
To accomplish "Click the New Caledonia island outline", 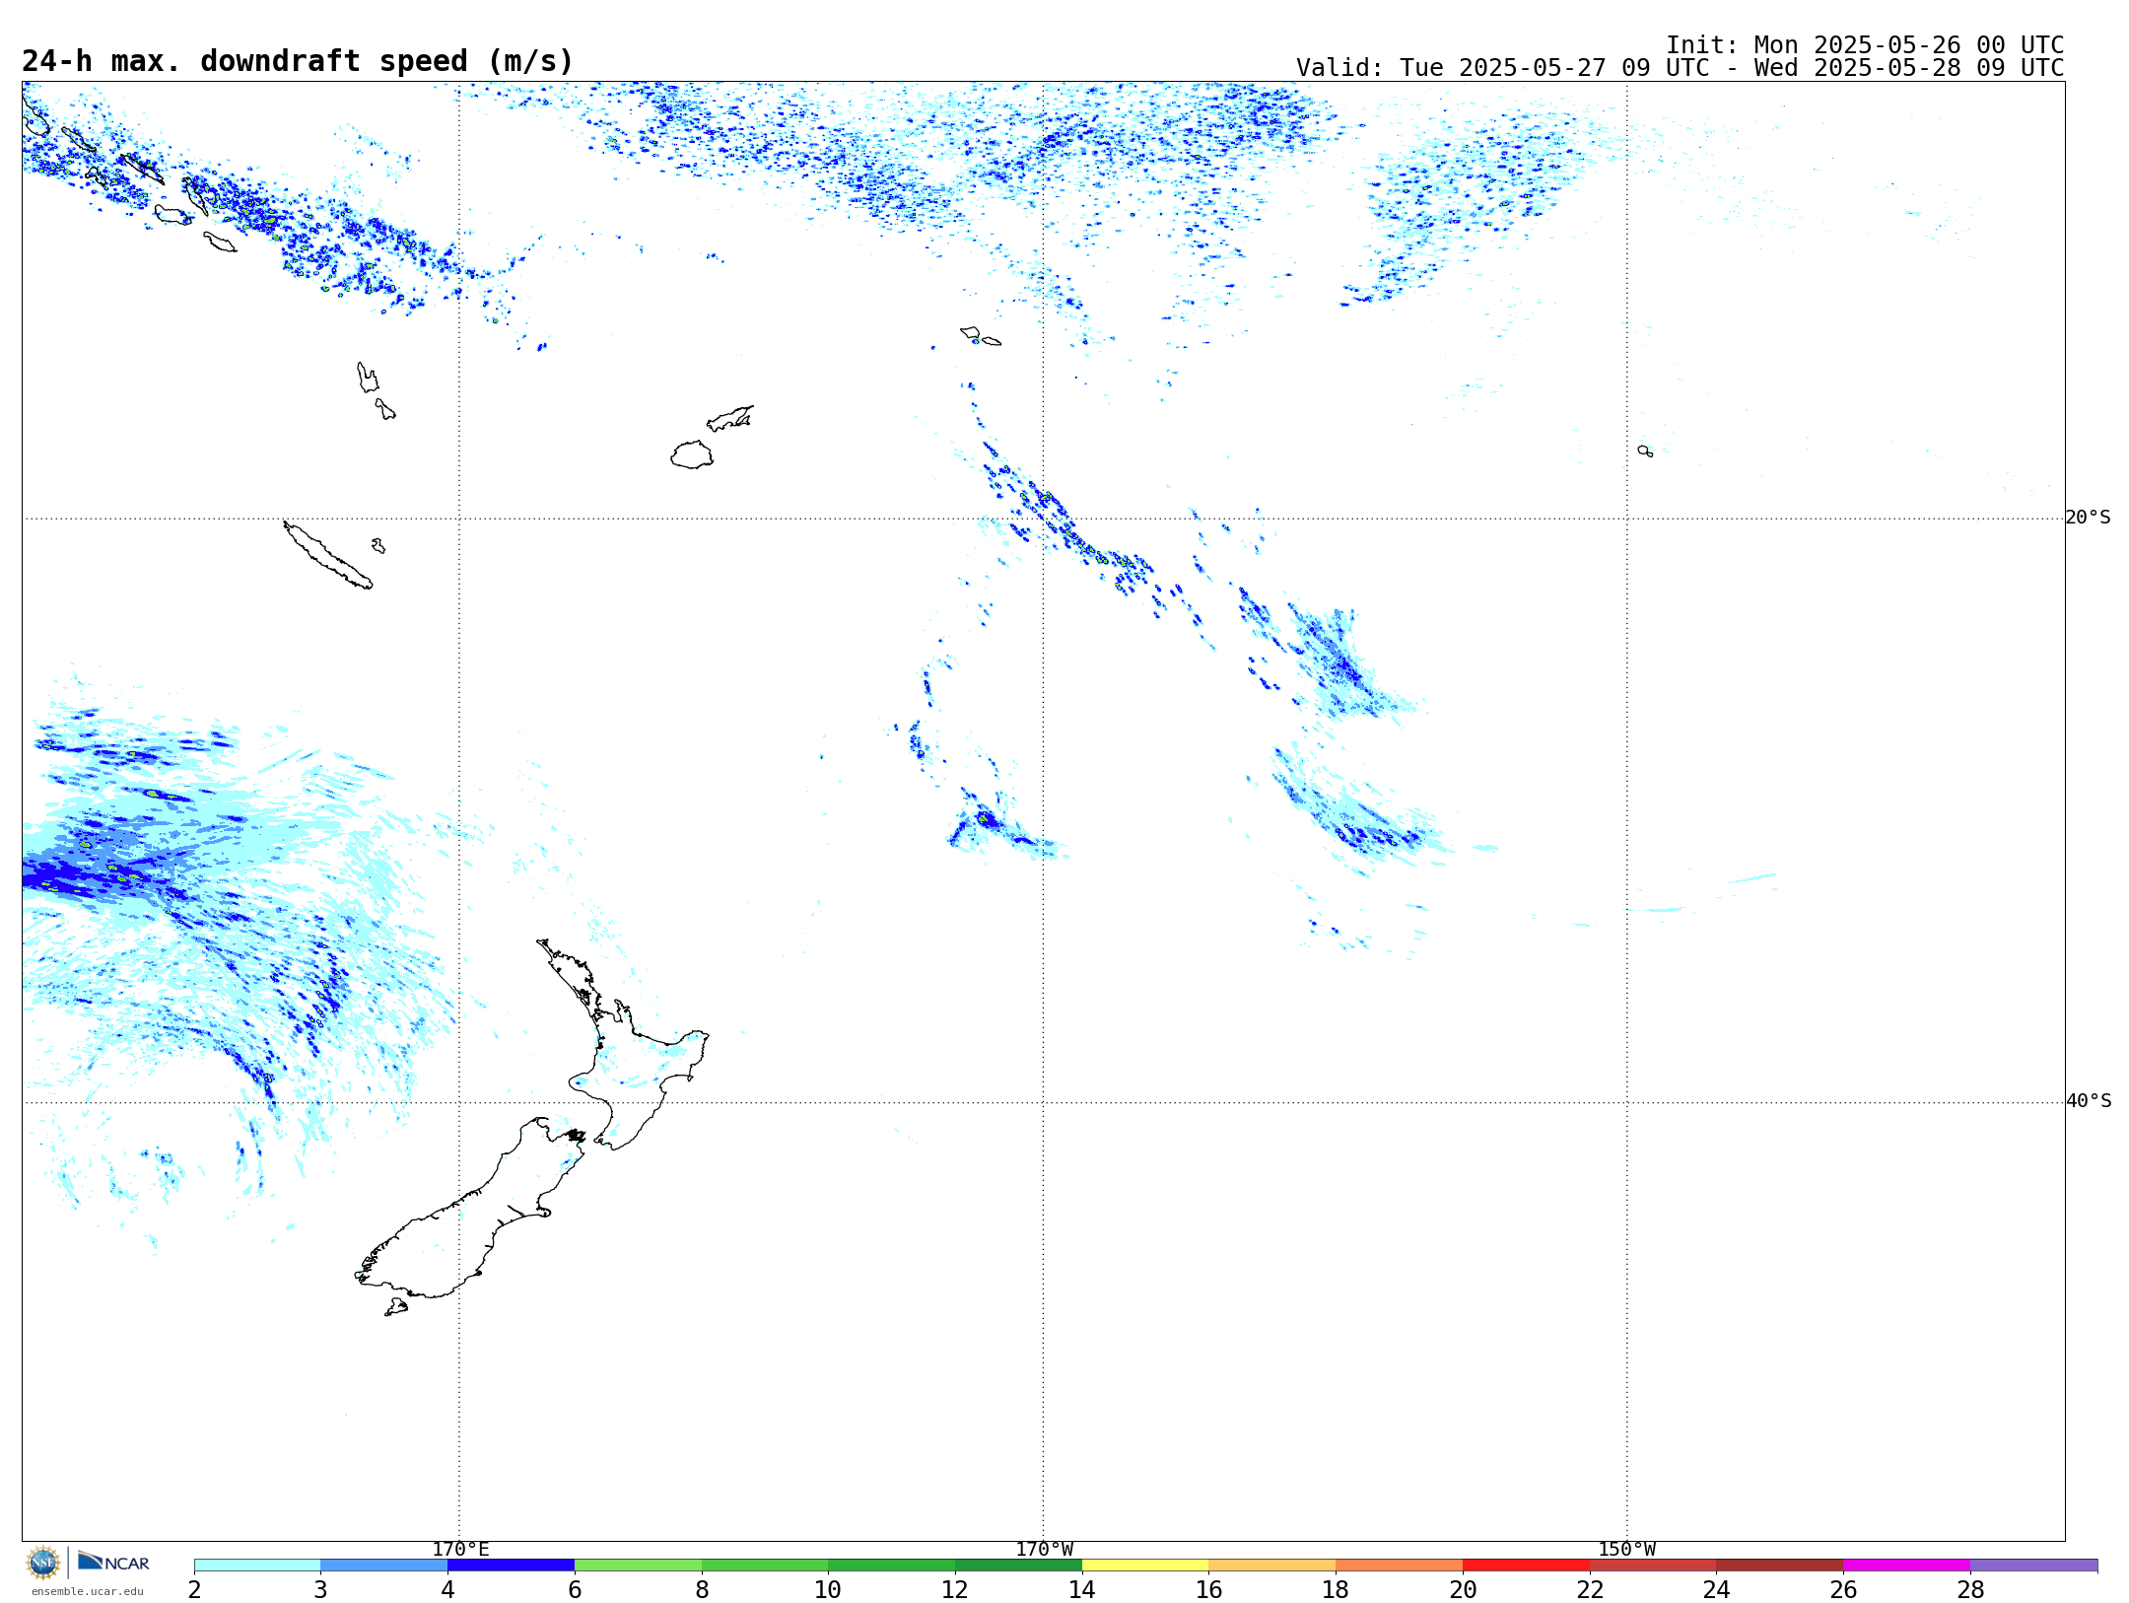I will coord(327,555).
